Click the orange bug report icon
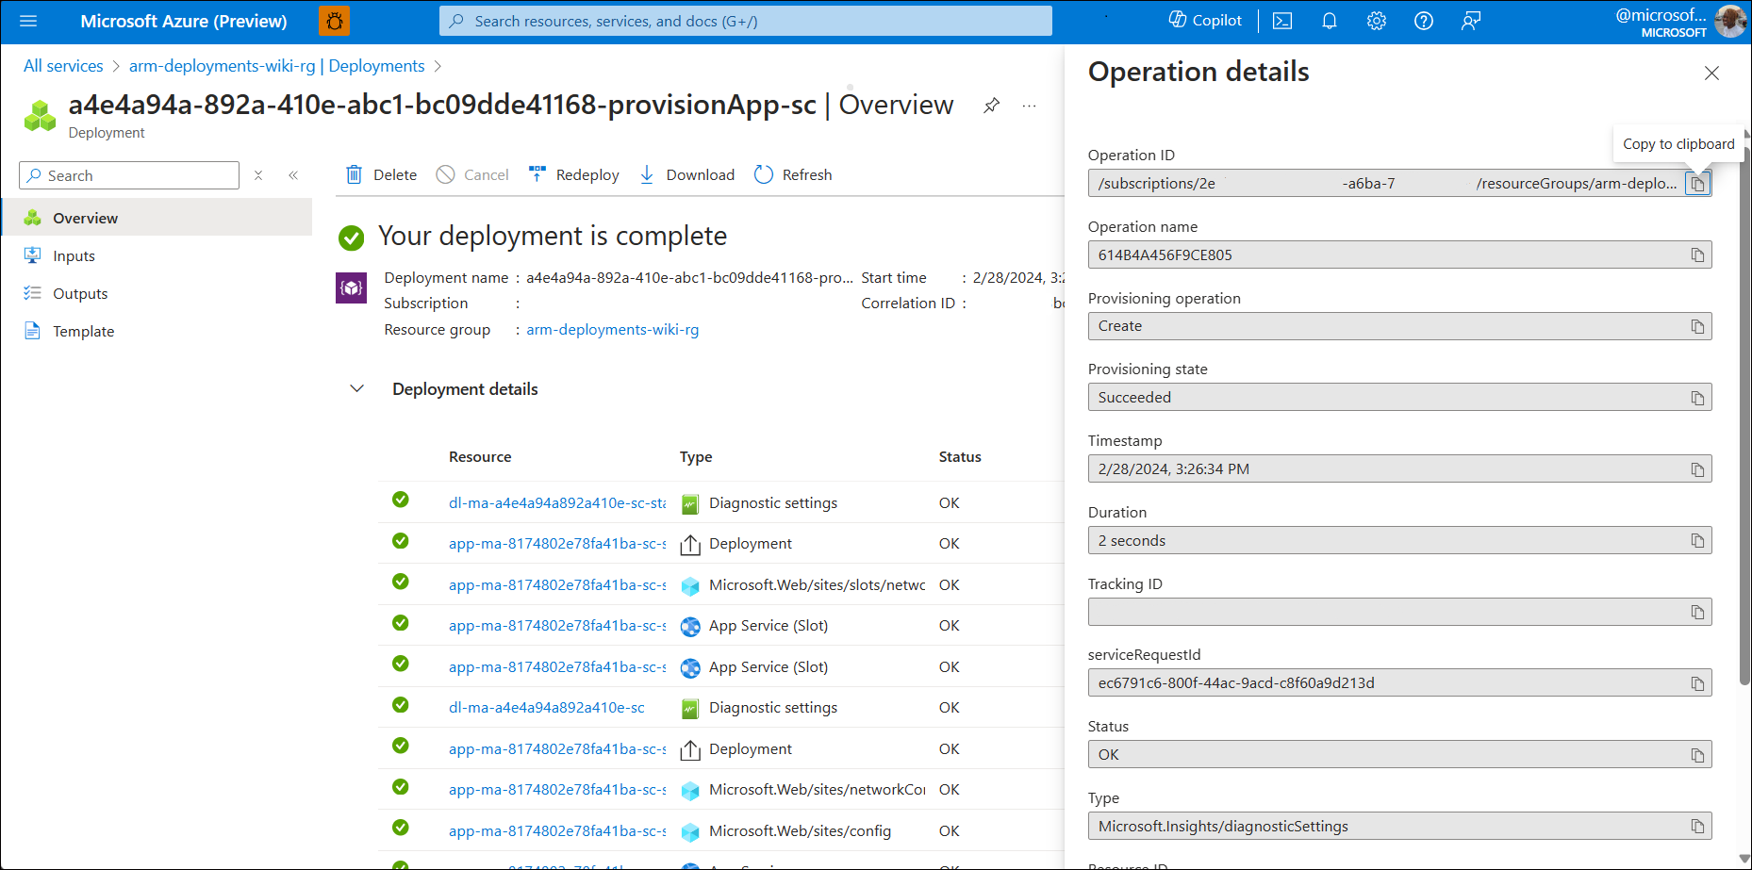The image size is (1752, 870). pos(334,21)
